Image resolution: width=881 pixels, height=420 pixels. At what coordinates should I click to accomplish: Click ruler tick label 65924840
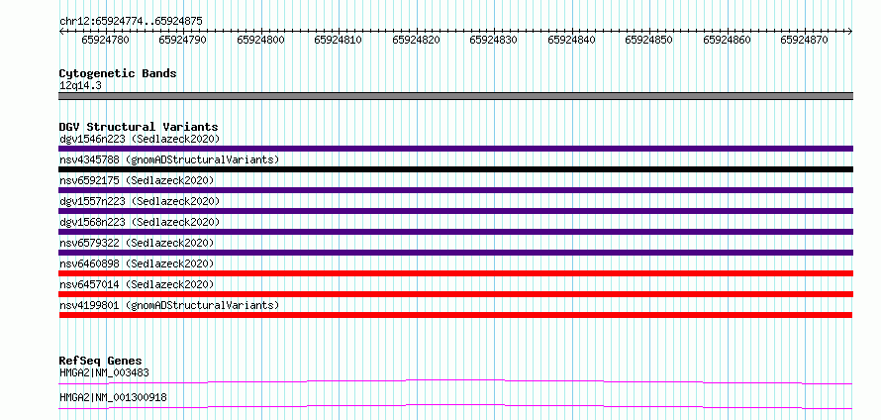coord(572,40)
